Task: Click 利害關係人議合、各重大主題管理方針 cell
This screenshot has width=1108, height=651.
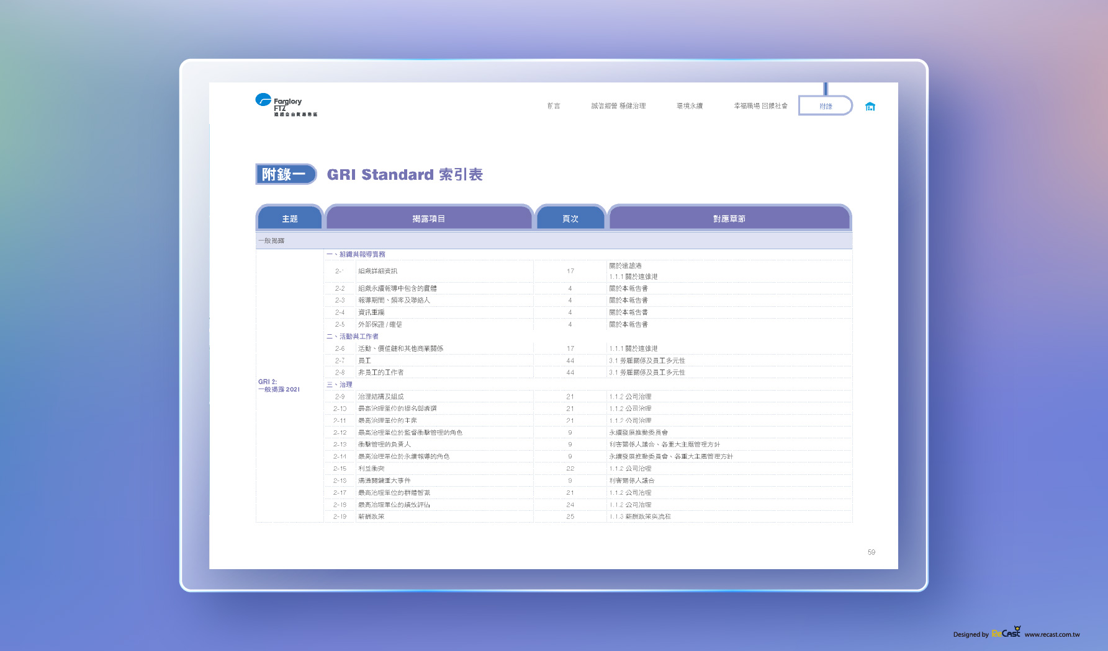Action: click(x=664, y=445)
